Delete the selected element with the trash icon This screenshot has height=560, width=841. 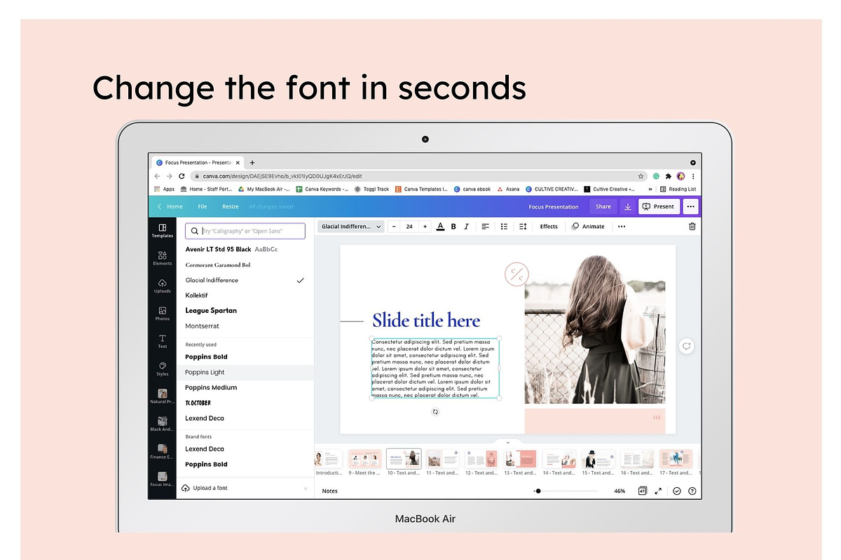pyautogui.click(x=692, y=226)
